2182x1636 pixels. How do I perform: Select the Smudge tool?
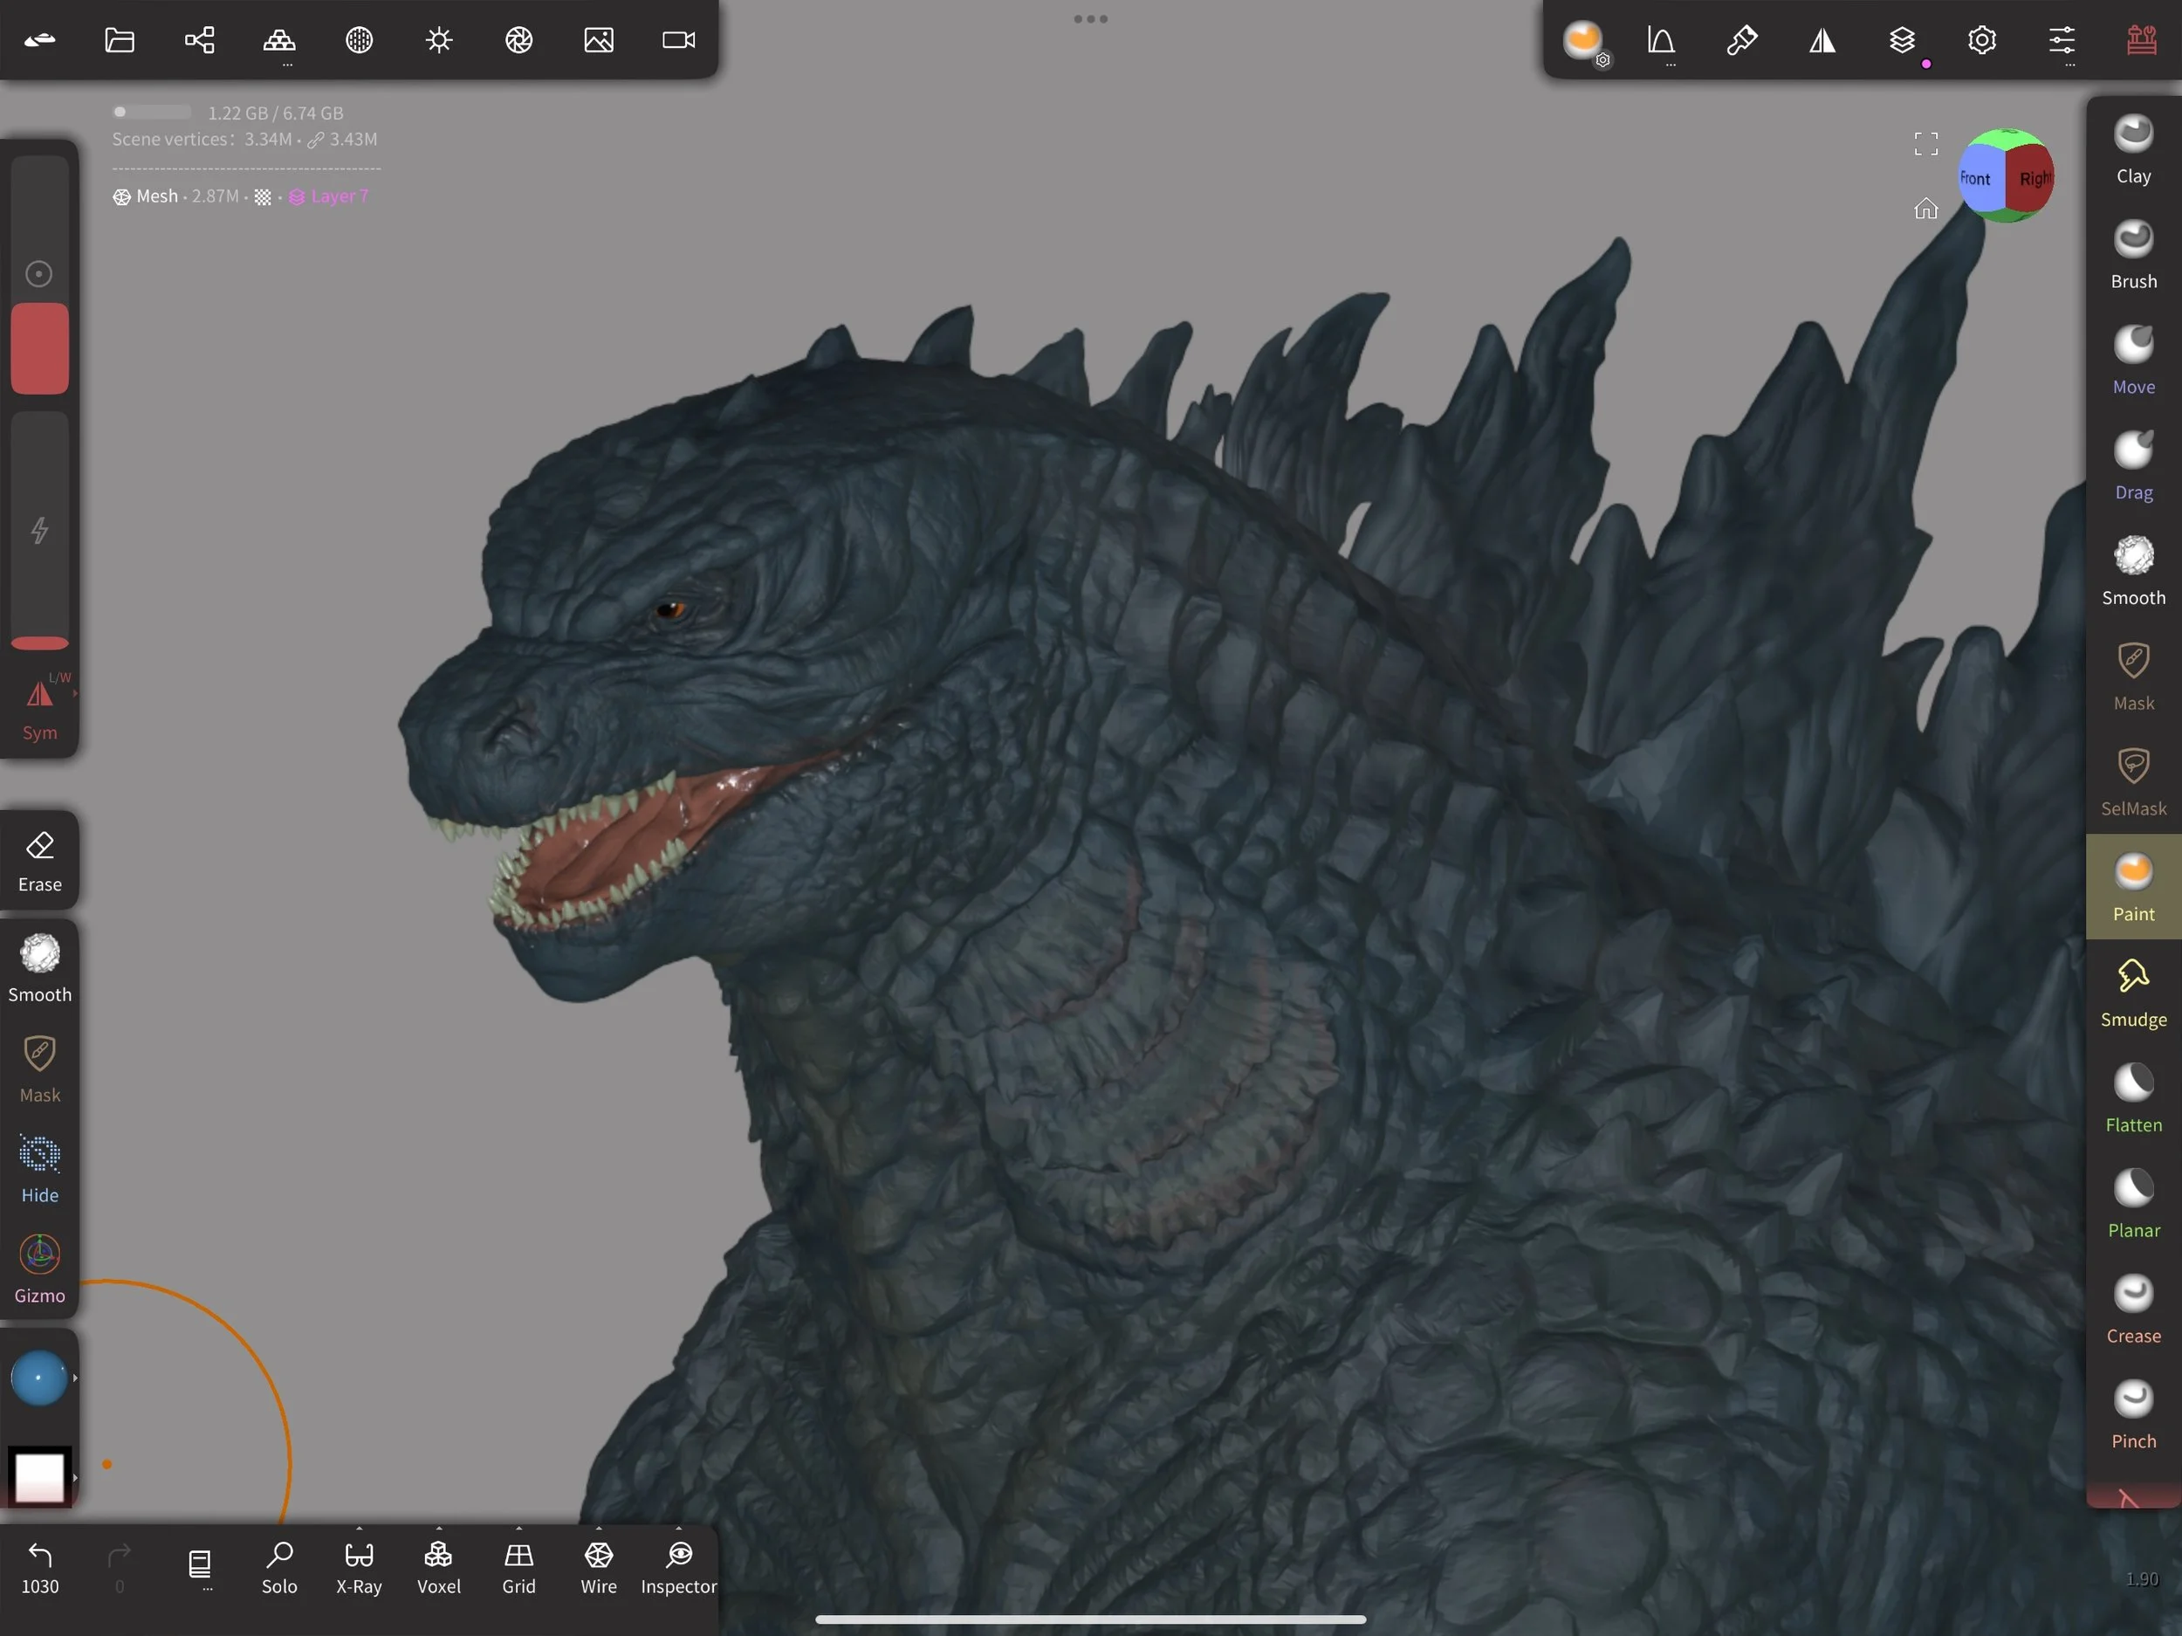click(x=2132, y=992)
